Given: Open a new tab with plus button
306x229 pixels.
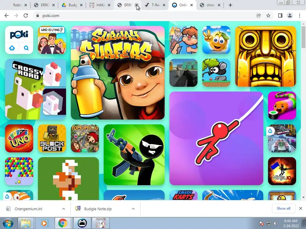Looking at the screenshot, I should (x=230, y=5).
